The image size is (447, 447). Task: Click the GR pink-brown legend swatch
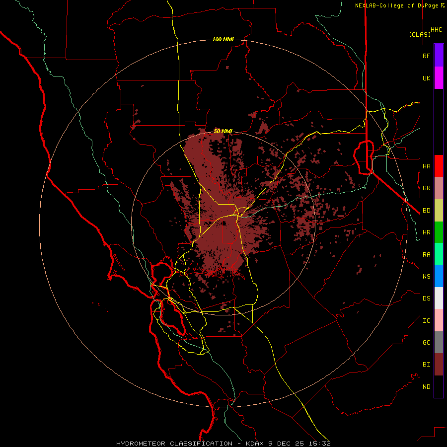pos(439,188)
